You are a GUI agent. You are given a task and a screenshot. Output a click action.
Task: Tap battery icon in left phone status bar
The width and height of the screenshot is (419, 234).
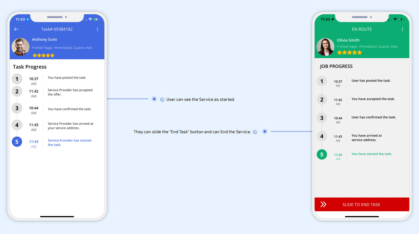97,19
